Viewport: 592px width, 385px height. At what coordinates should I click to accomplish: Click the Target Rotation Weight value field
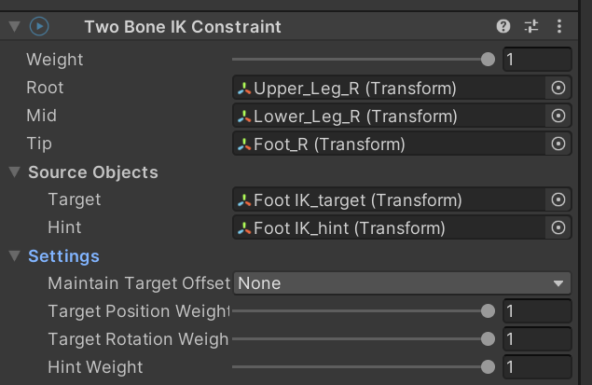pos(536,339)
